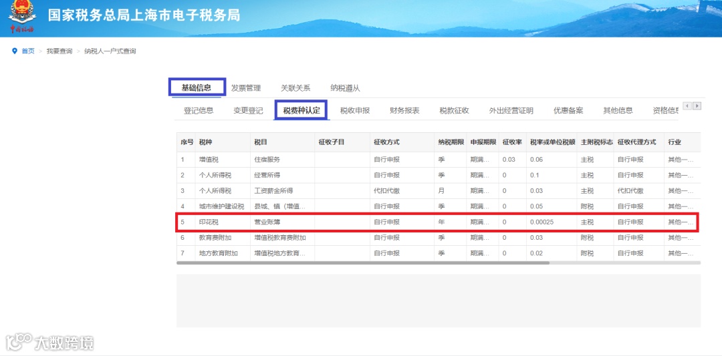Click the 税种 column header

[223, 142]
